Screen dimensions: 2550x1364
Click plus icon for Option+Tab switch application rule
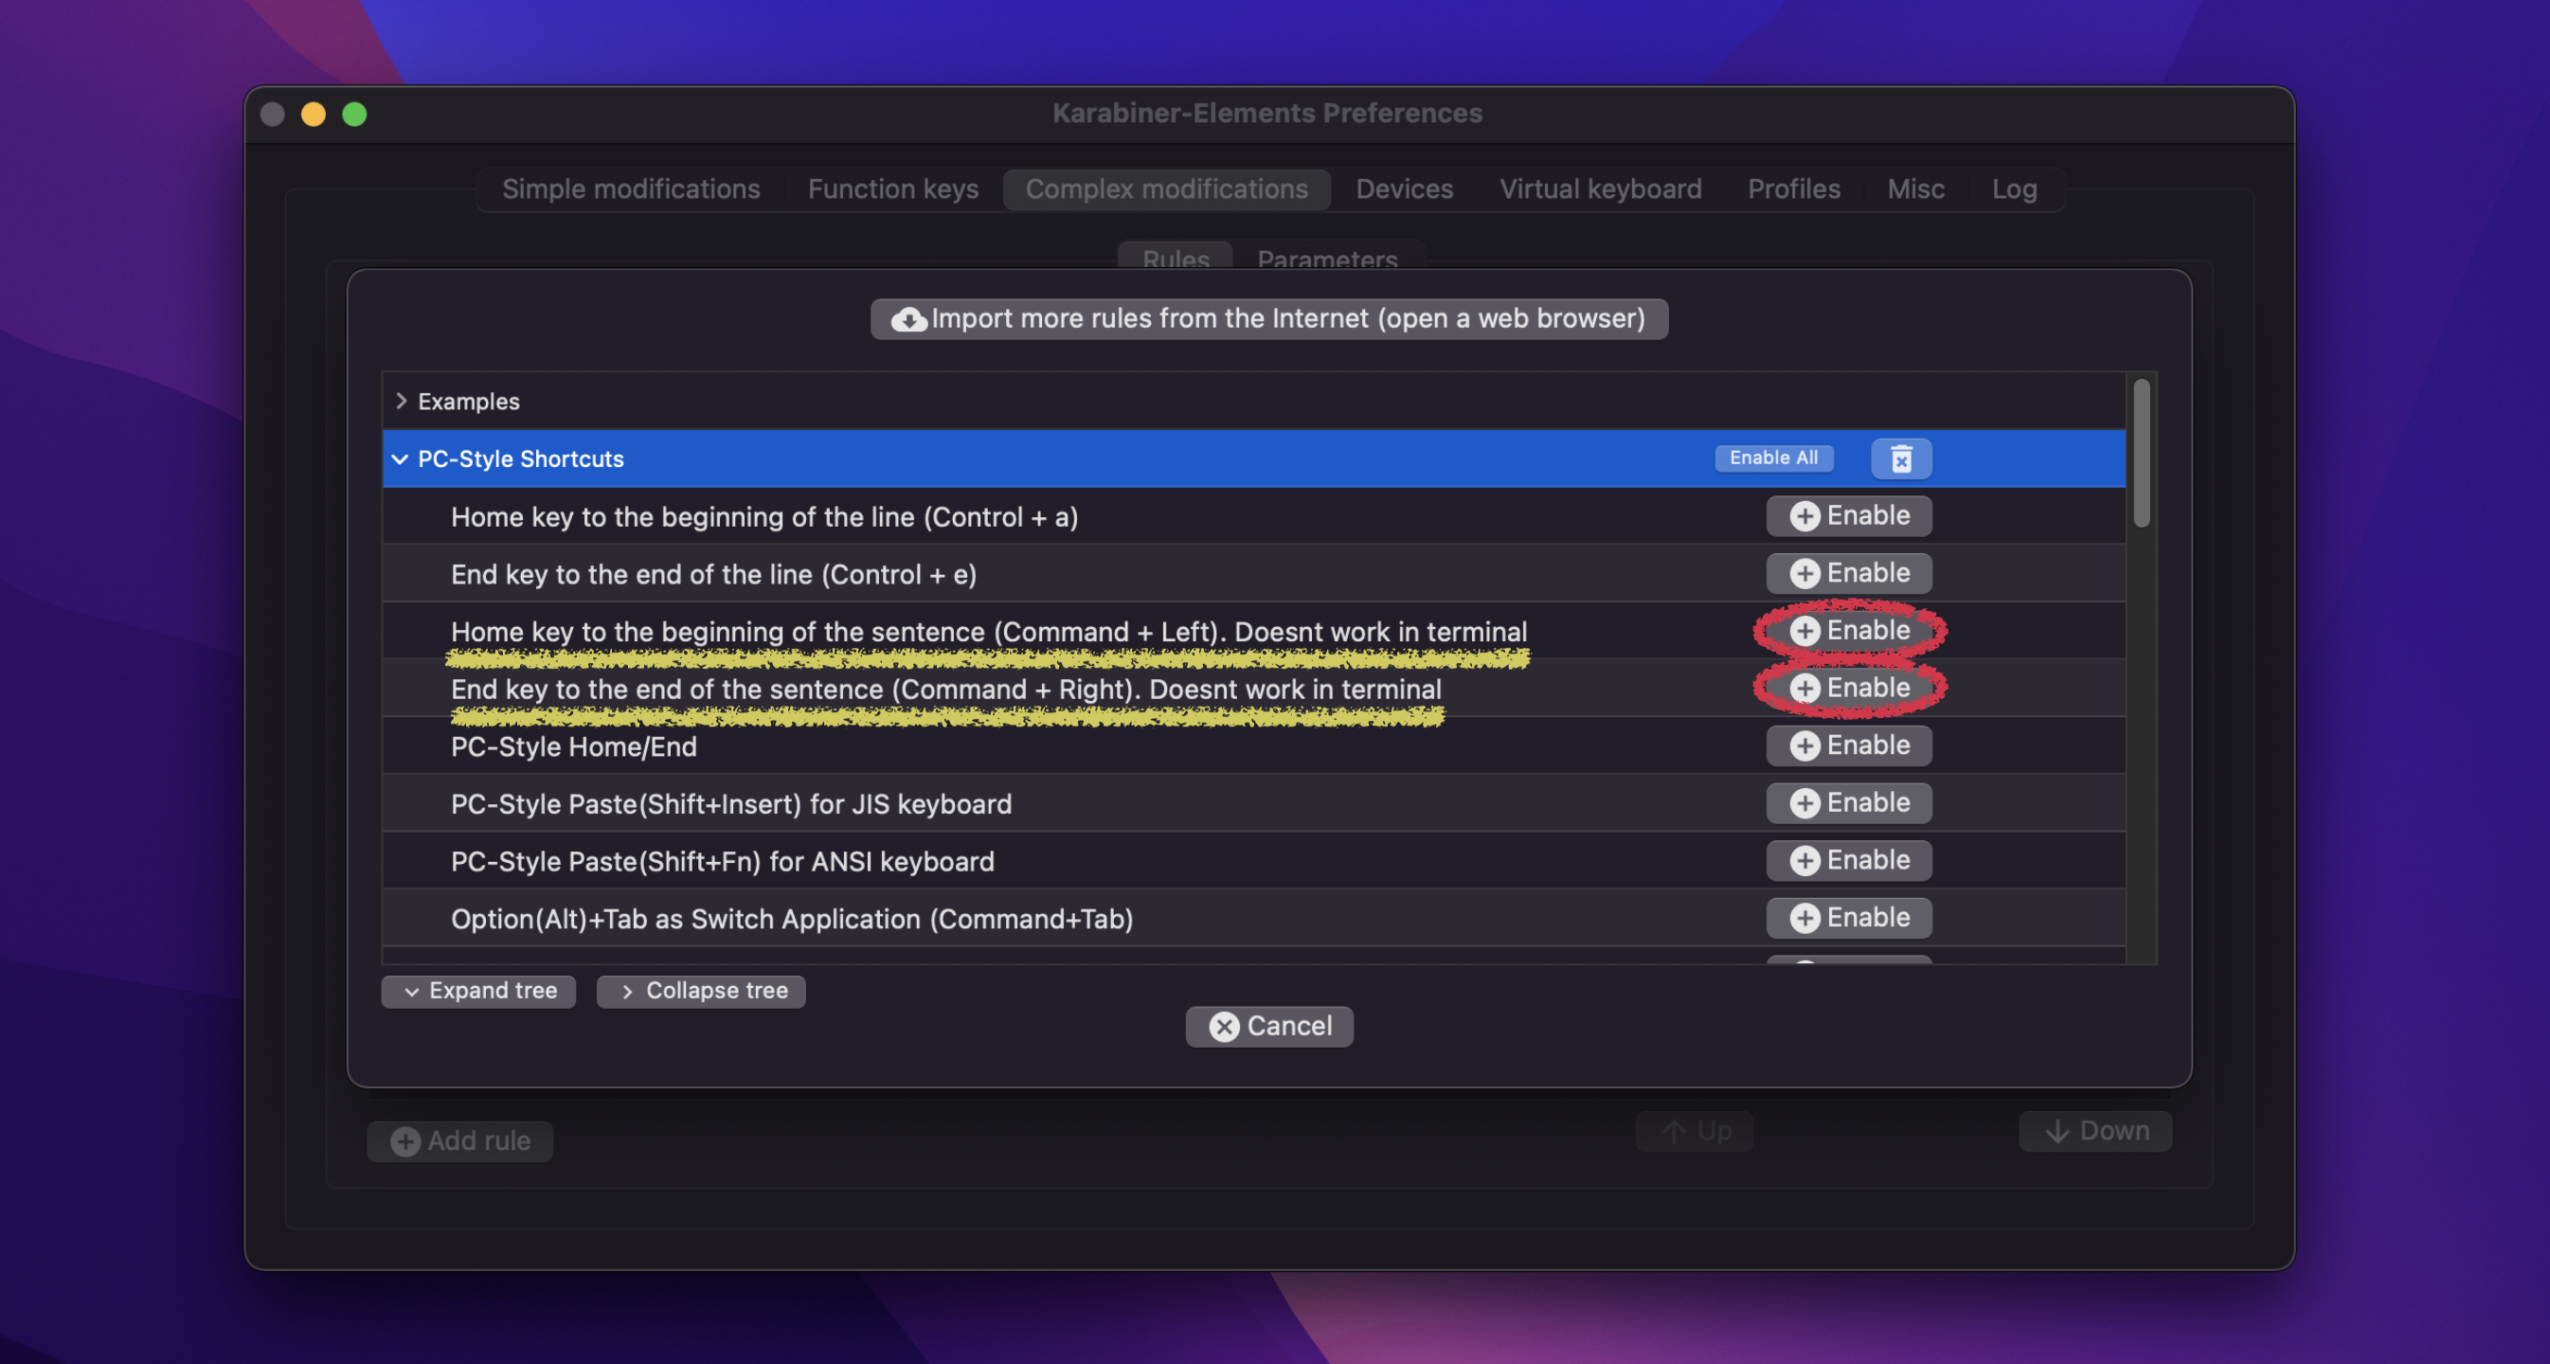point(1804,918)
